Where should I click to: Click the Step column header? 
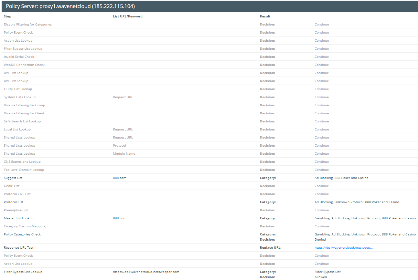(x=7, y=16)
